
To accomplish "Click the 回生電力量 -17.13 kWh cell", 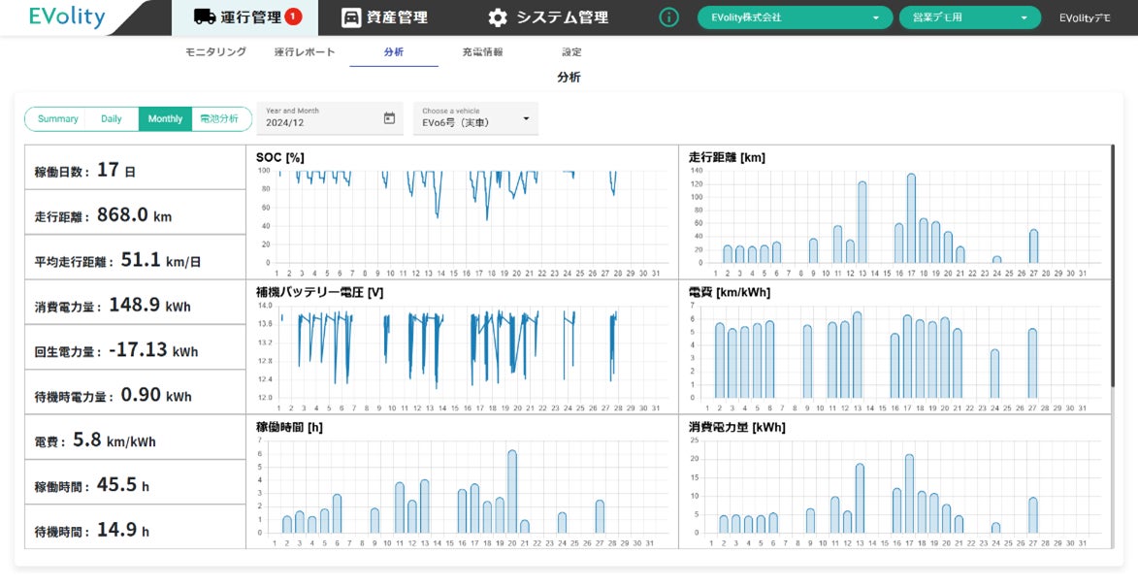I will [x=136, y=348].
